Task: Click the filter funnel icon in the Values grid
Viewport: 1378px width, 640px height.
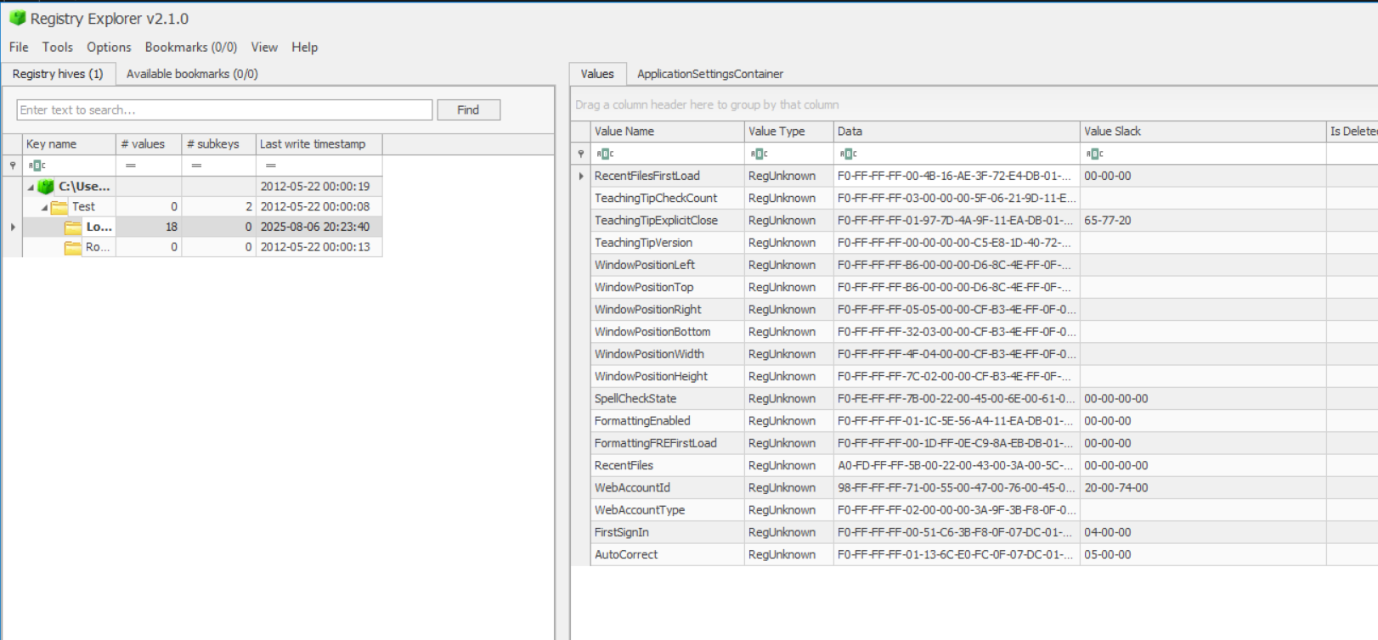Action: tap(581, 154)
